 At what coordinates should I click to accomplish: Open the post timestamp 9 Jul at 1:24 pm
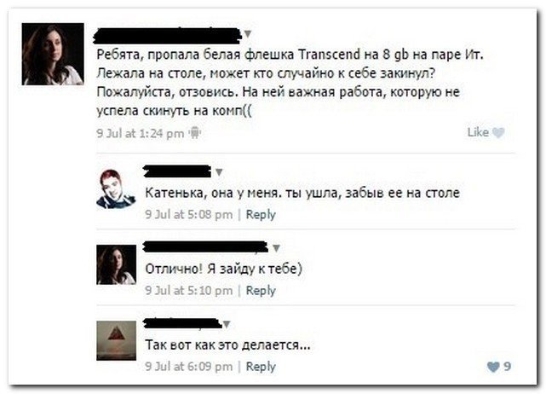pos(141,133)
